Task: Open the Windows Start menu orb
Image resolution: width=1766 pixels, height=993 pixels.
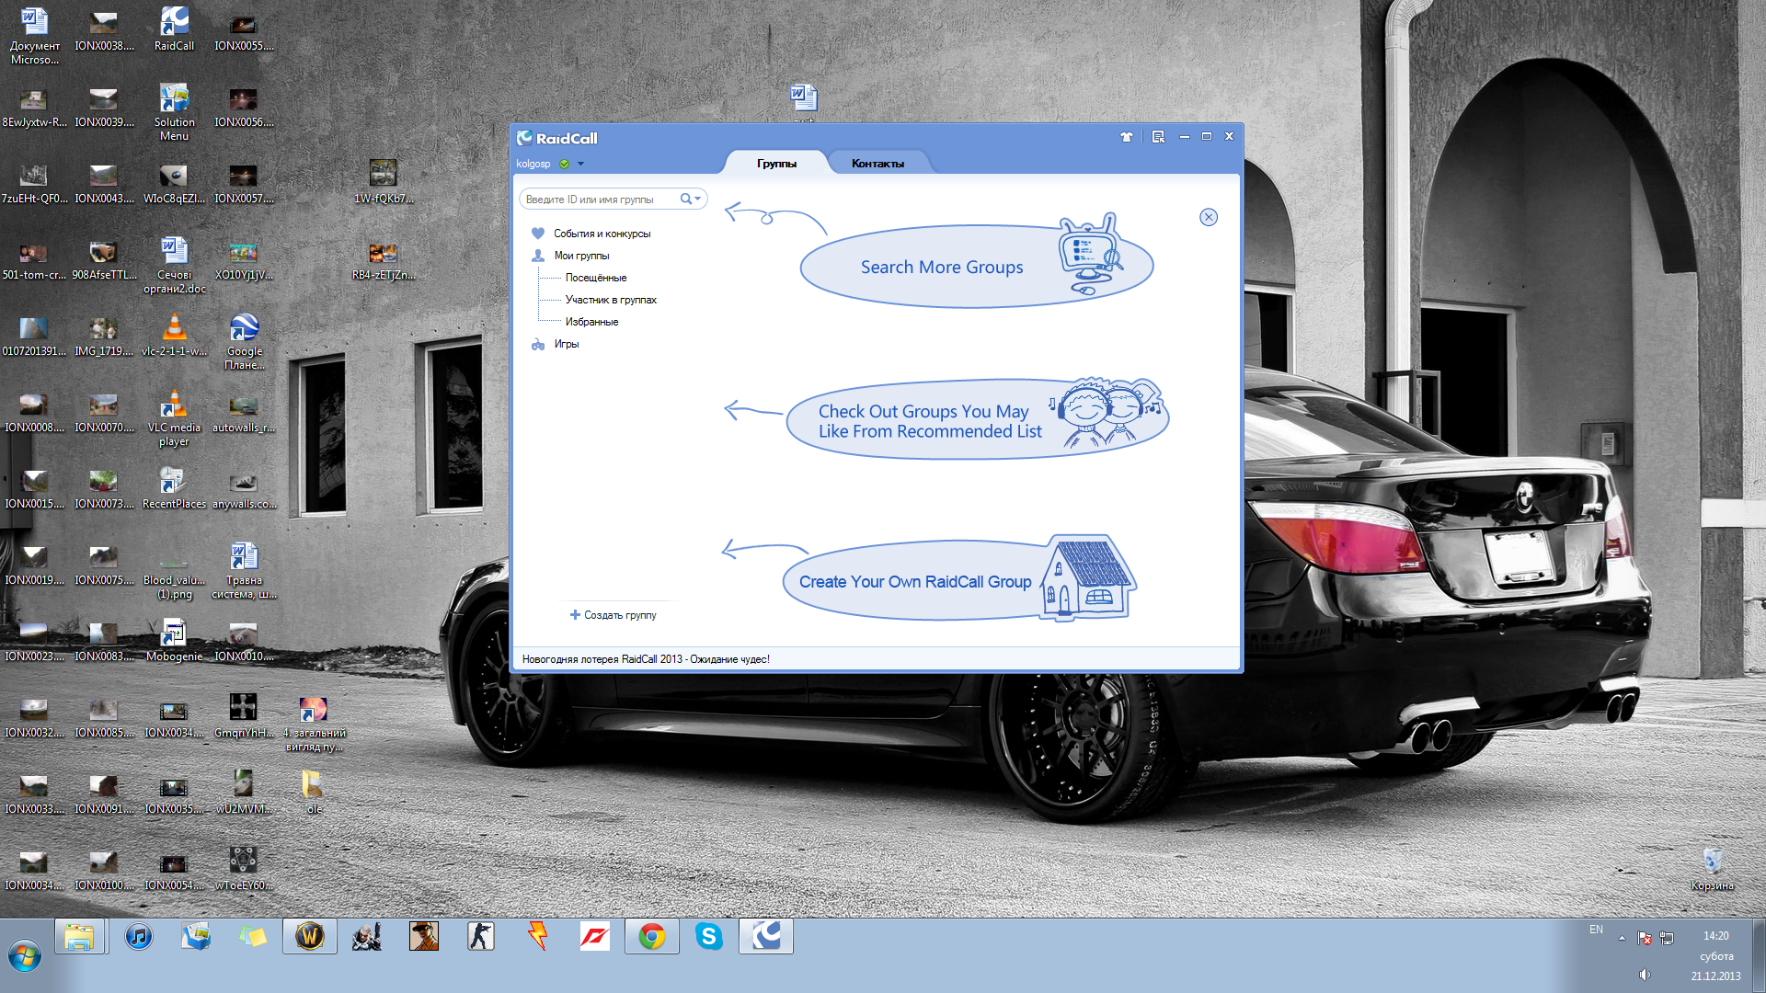Action: coord(25,954)
